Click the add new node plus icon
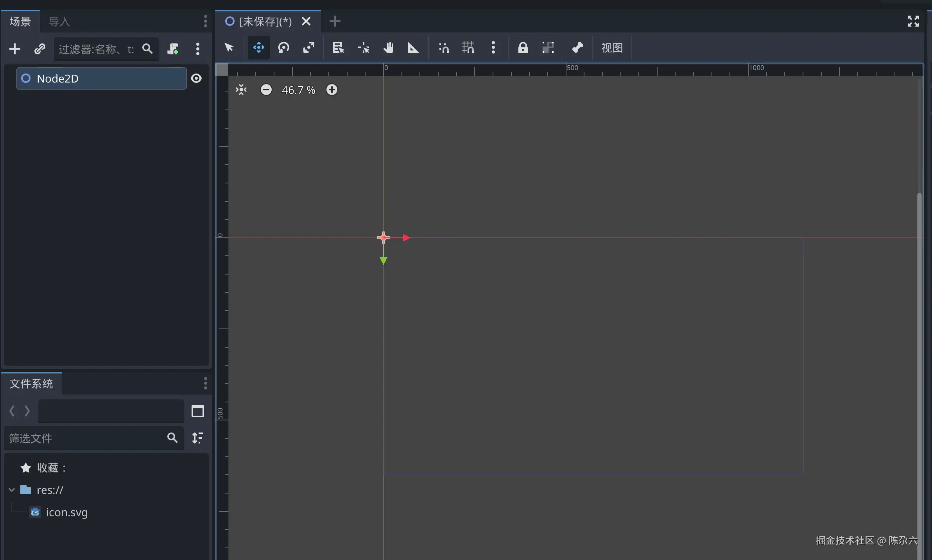Image resolution: width=932 pixels, height=560 pixels. tap(15, 49)
